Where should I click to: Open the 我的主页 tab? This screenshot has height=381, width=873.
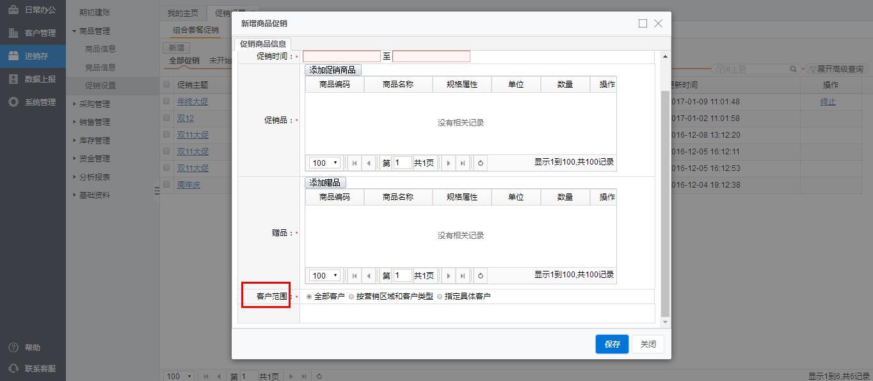tap(183, 13)
